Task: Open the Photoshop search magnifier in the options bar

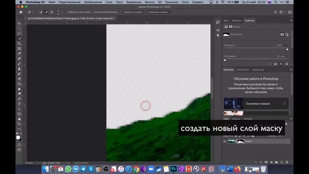Action: click(276, 12)
